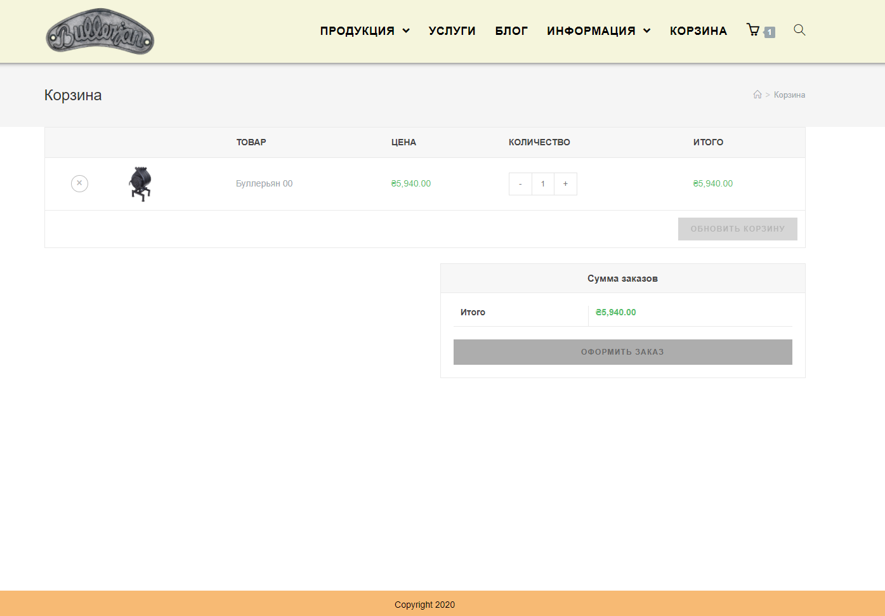The height and width of the screenshot is (616, 885).
Task: Click the ОБНОВИТЬ КОРЗИНУ button
Action: [x=738, y=229]
